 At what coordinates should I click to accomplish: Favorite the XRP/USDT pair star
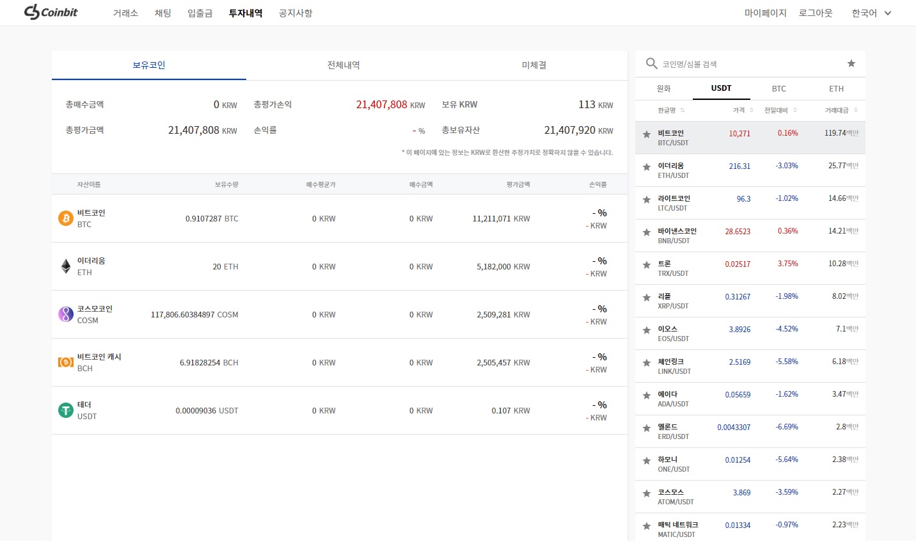tap(646, 298)
